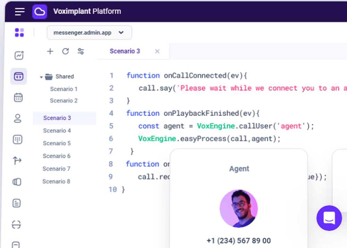Open Scenario 1 in the Shared folder

pos(64,89)
